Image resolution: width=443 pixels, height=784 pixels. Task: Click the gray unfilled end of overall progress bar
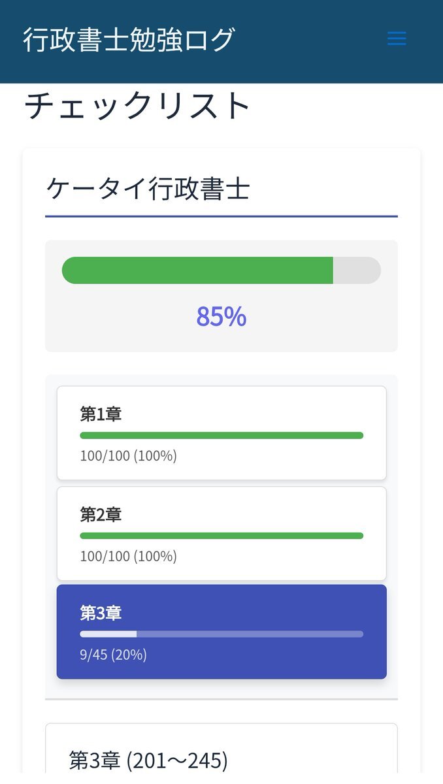click(x=357, y=270)
